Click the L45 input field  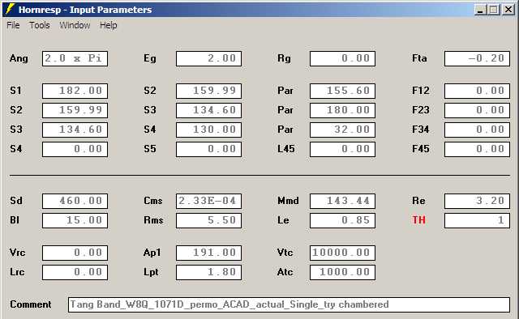coord(342,150)
